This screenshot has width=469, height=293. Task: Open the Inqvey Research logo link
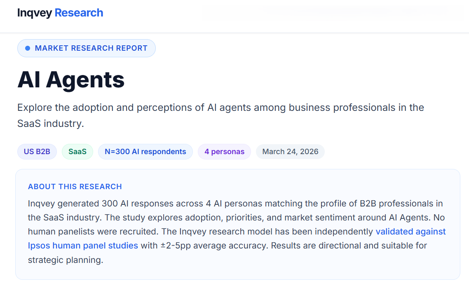click(60, 13)
